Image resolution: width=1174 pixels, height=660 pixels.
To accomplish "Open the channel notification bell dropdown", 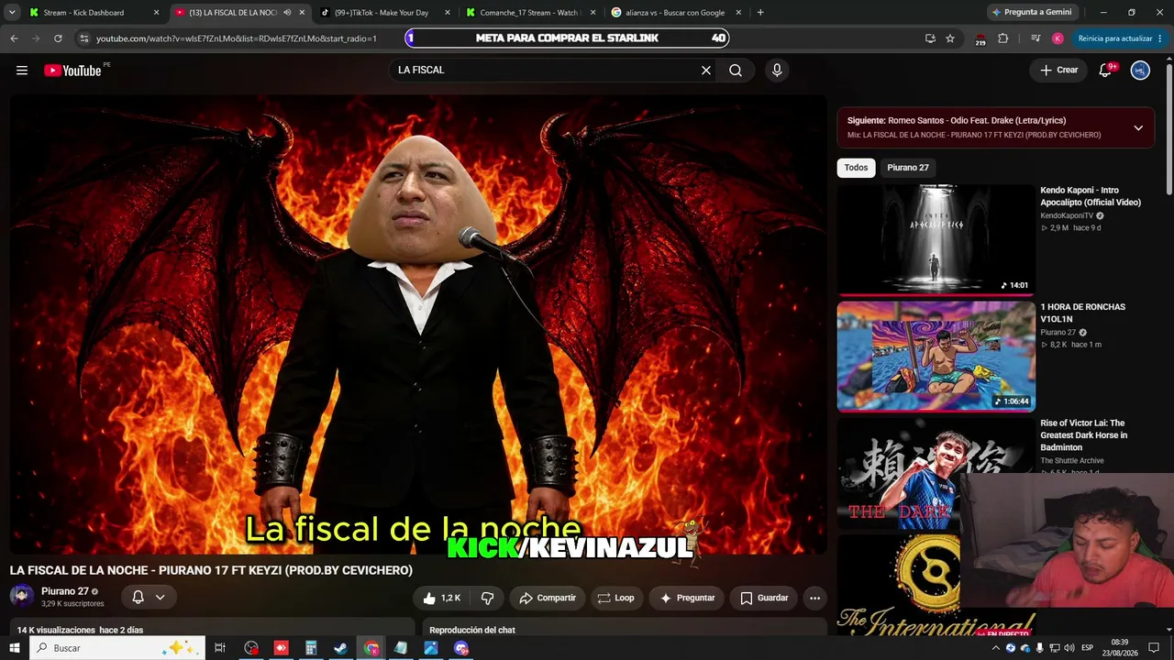I will click(149, 598).
